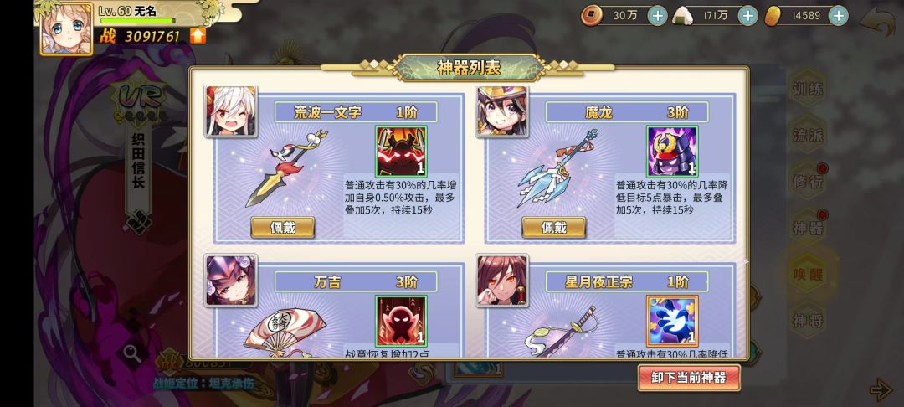View the 星月夜正宗 blue skill icon
This screenshot has width=904, height=407.
tap(672, 321)
